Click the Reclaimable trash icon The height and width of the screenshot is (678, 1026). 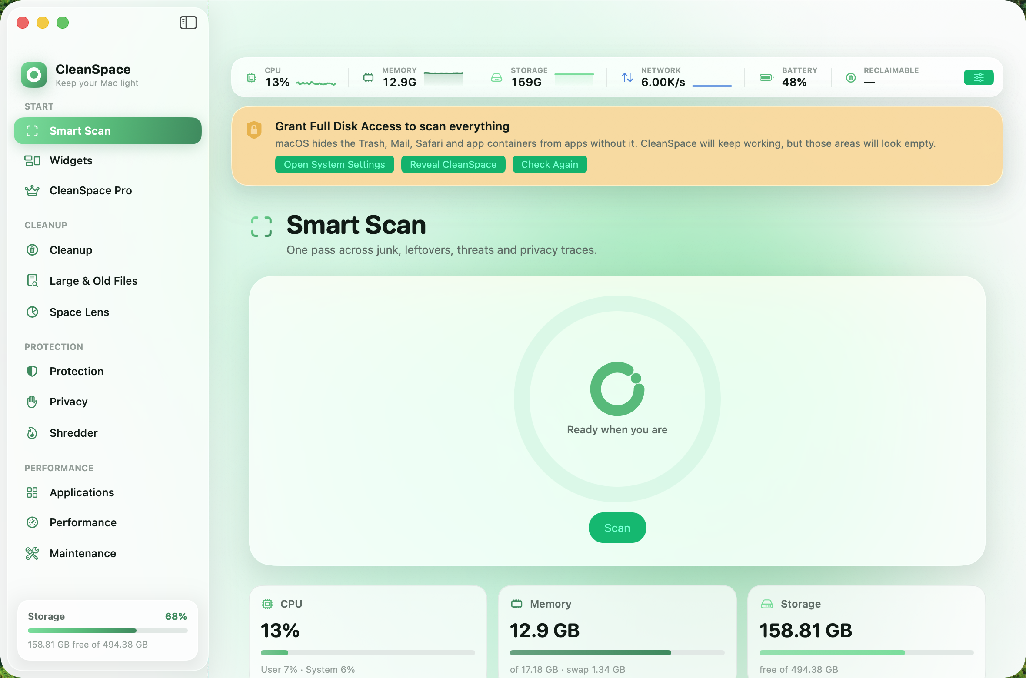pyautogui.click(x=851, y=78)
